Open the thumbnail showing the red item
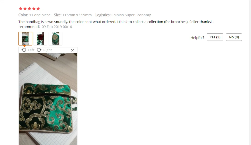This screenshot has width=251, height=145. click(x=40, y=39)
